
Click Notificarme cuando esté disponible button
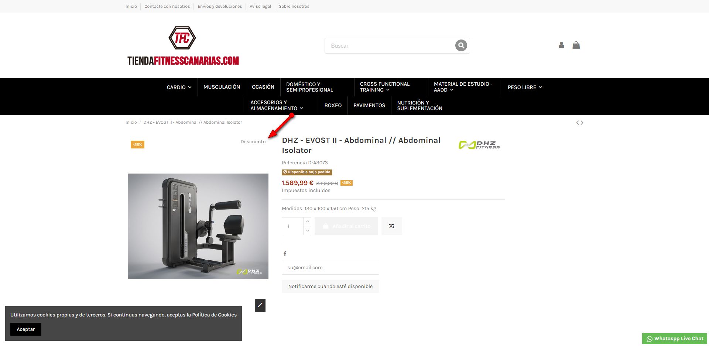pyautogui.click(x=330, y=286)
